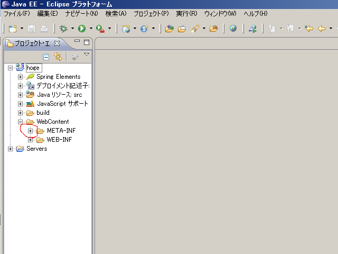Open the ヘルプ(H) menu
This screenshot has width=338, height=254.
click(256, 14)
